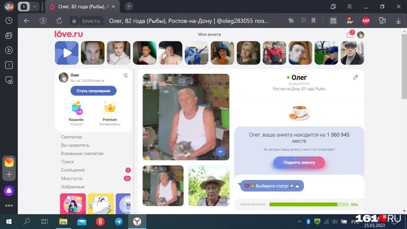
Task: Open Мои гости list
Action: click(71, 178)
